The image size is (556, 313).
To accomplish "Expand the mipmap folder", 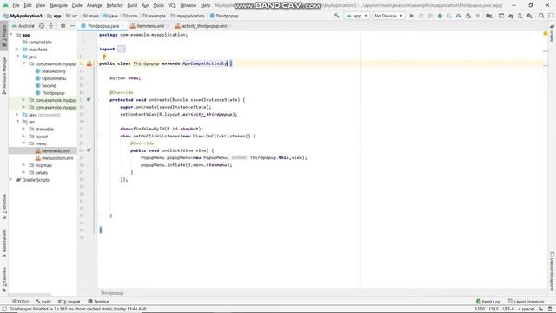I will point(23,165).
